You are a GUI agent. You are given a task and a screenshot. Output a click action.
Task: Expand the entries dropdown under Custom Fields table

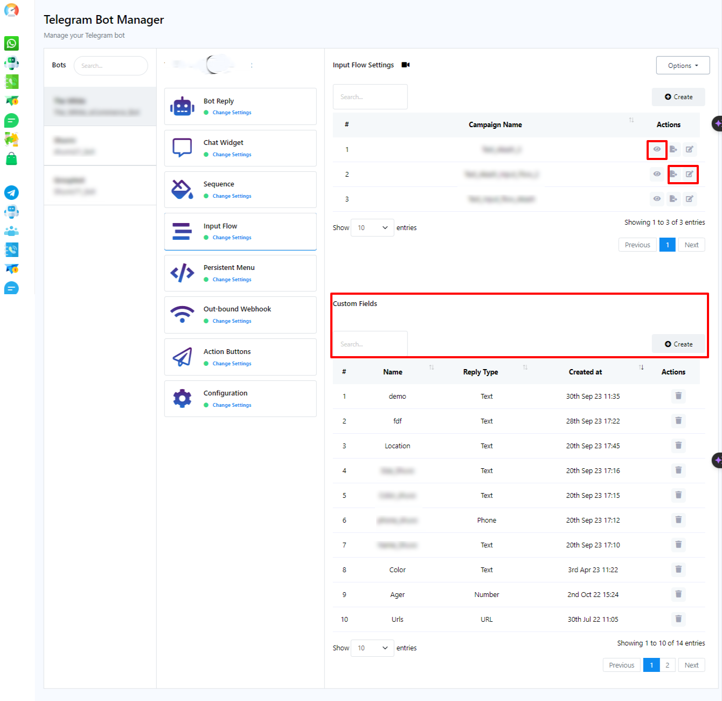372,648
